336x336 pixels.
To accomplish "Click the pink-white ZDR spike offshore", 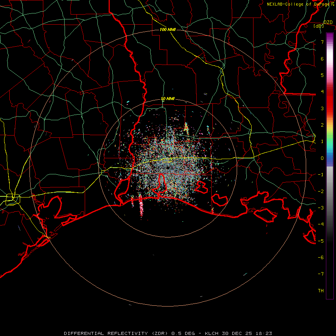I will (x=141, y=206).
